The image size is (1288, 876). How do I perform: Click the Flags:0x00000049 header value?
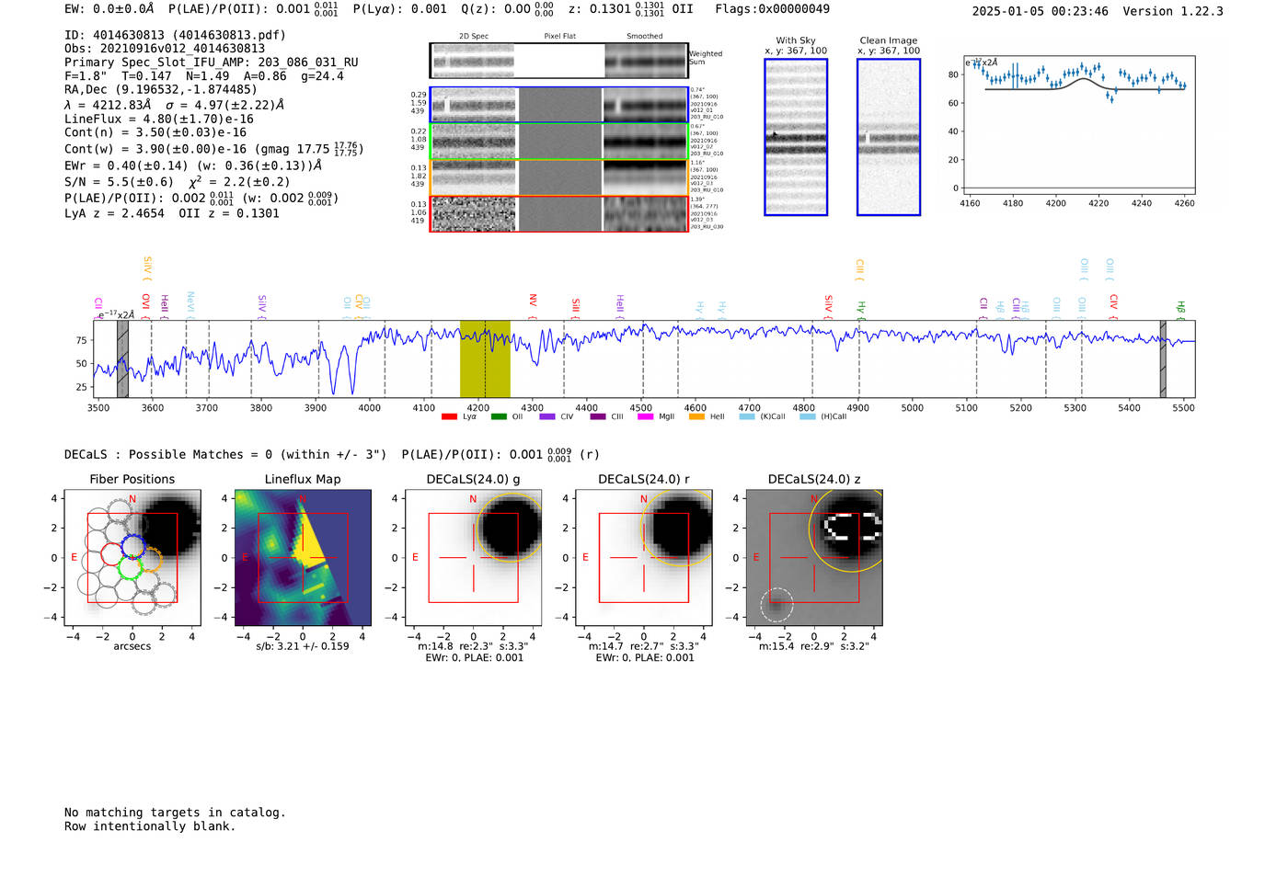pyautogui.click(x=772, y=9)
